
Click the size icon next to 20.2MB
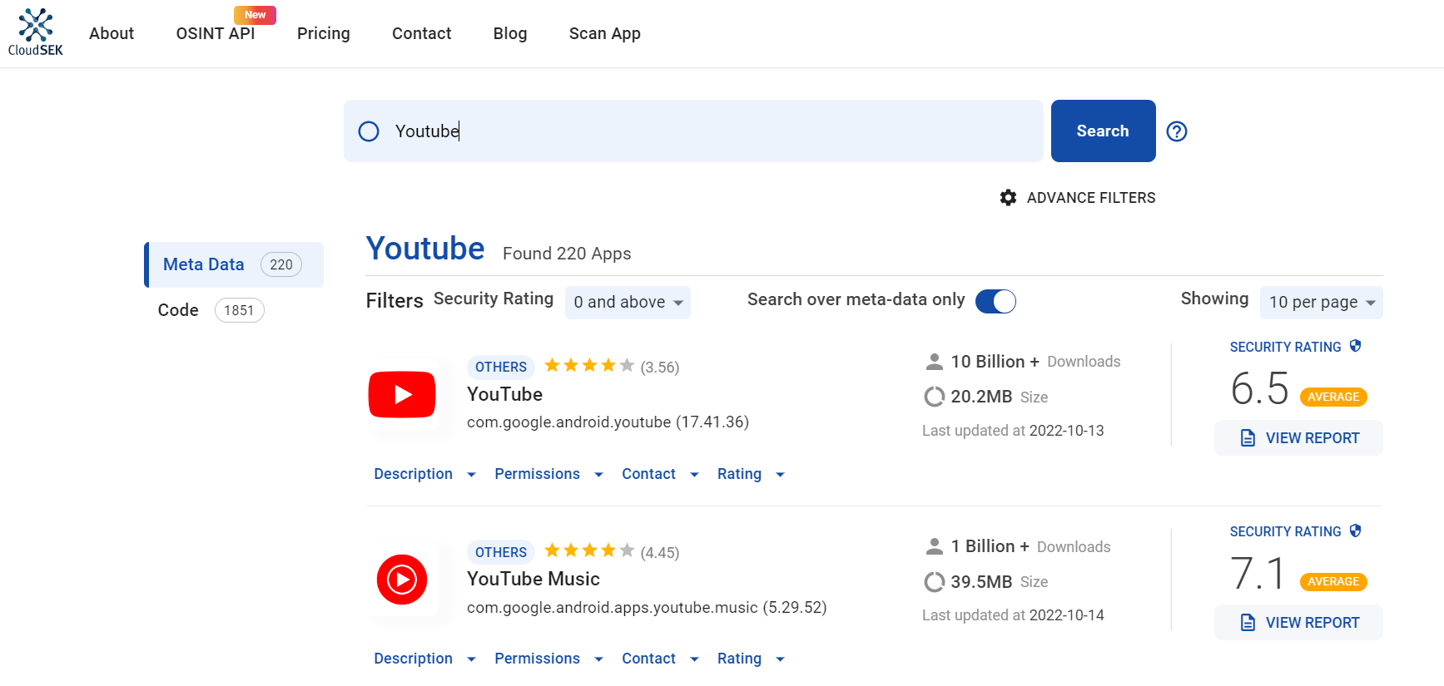coord(935,397)
